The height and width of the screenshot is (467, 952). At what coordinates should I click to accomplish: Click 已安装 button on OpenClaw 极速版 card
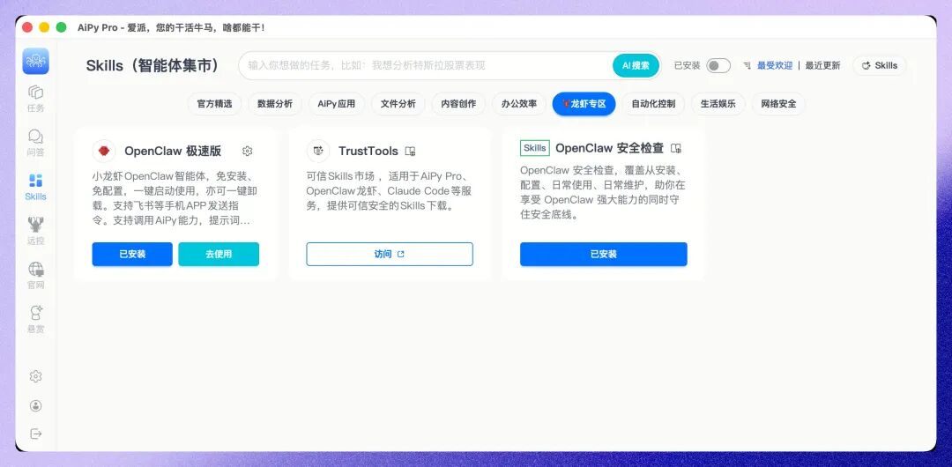132,254
